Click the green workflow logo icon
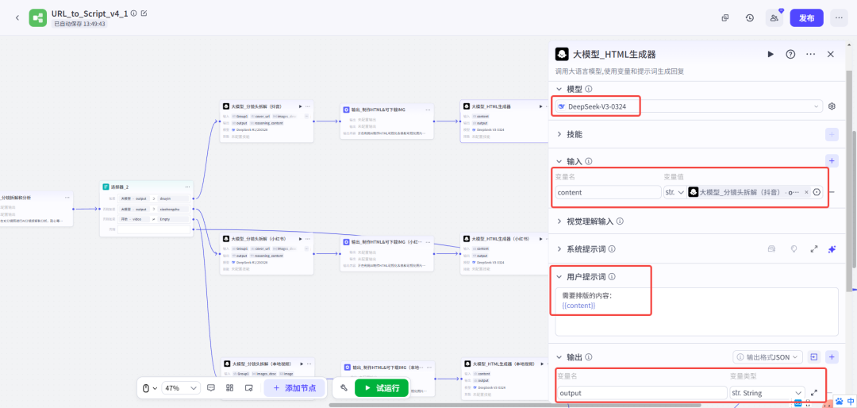 38,17
